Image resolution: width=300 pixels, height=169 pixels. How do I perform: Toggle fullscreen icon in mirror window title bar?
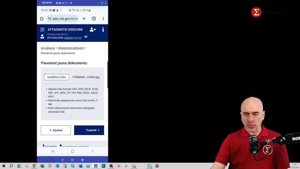click(x=67, y=3)
